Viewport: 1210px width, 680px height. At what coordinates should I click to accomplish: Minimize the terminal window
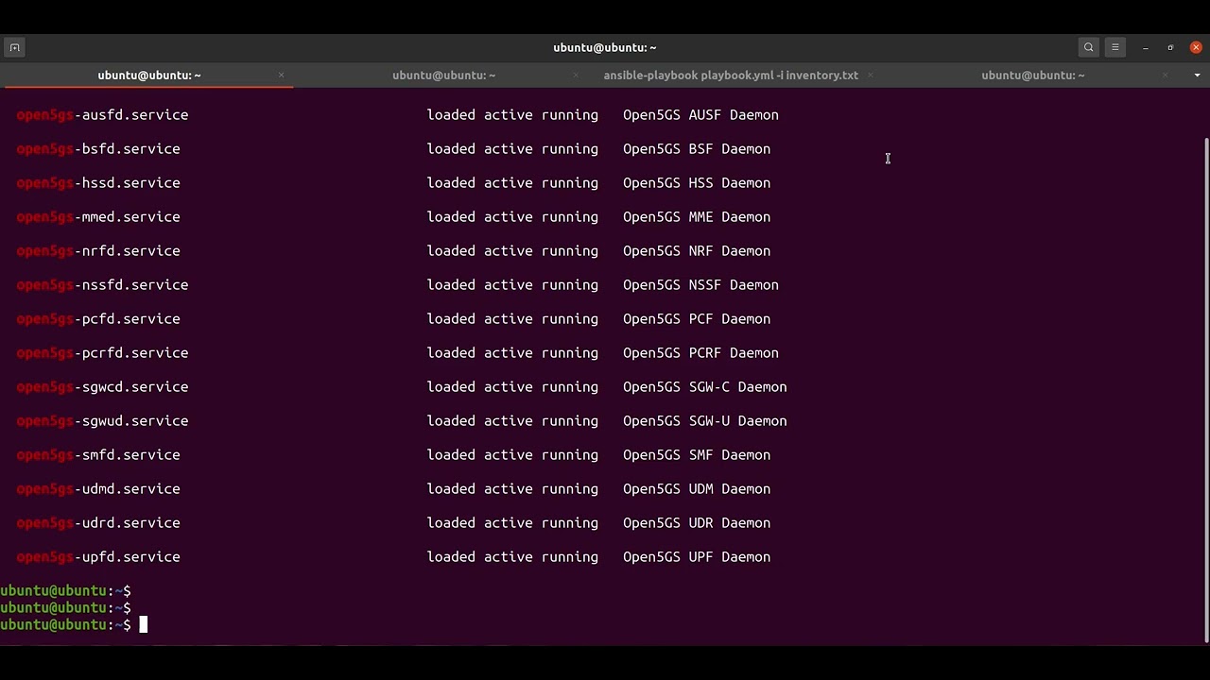1146,47
